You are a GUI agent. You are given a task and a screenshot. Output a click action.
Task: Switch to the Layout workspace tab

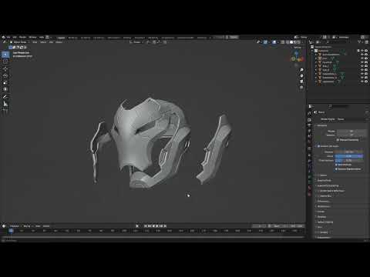61,38
